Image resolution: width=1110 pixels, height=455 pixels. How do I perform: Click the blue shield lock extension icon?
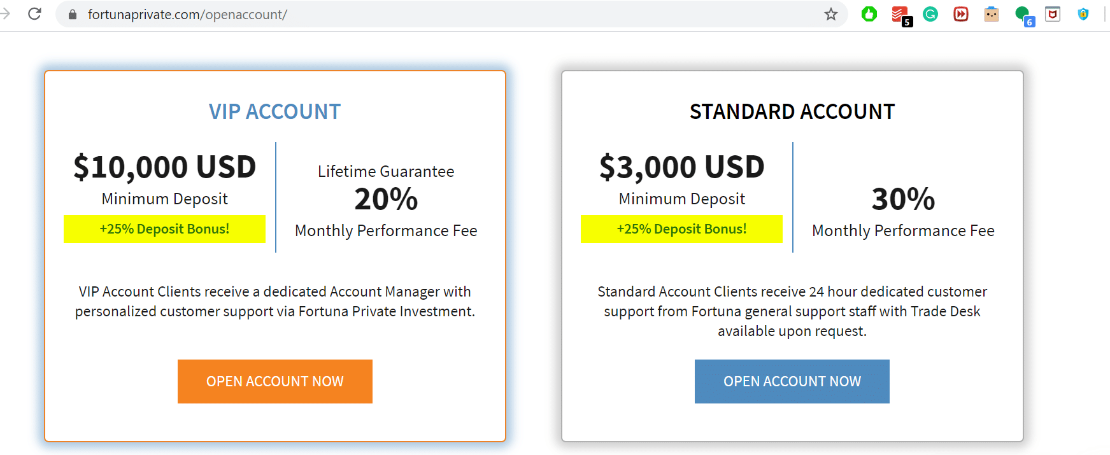pyautogui.click(x=1083, y=14)
